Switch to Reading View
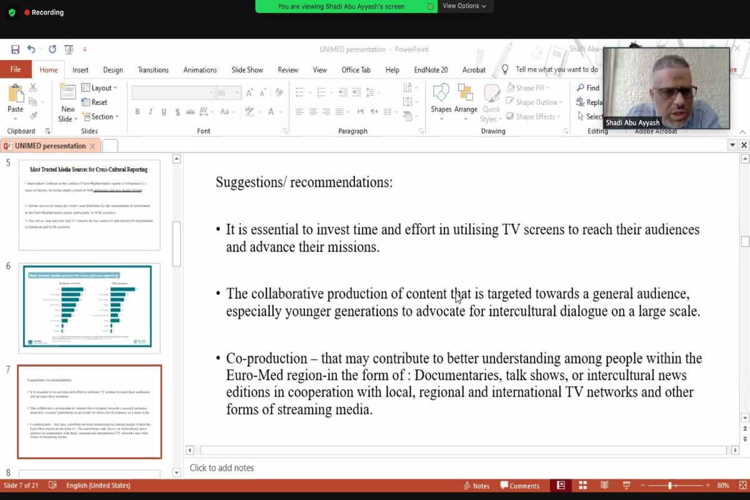The image size is (750, 500). coord(604,486)
